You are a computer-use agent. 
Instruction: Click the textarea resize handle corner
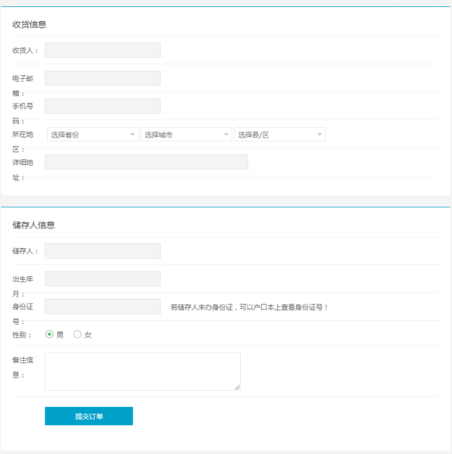237,388
